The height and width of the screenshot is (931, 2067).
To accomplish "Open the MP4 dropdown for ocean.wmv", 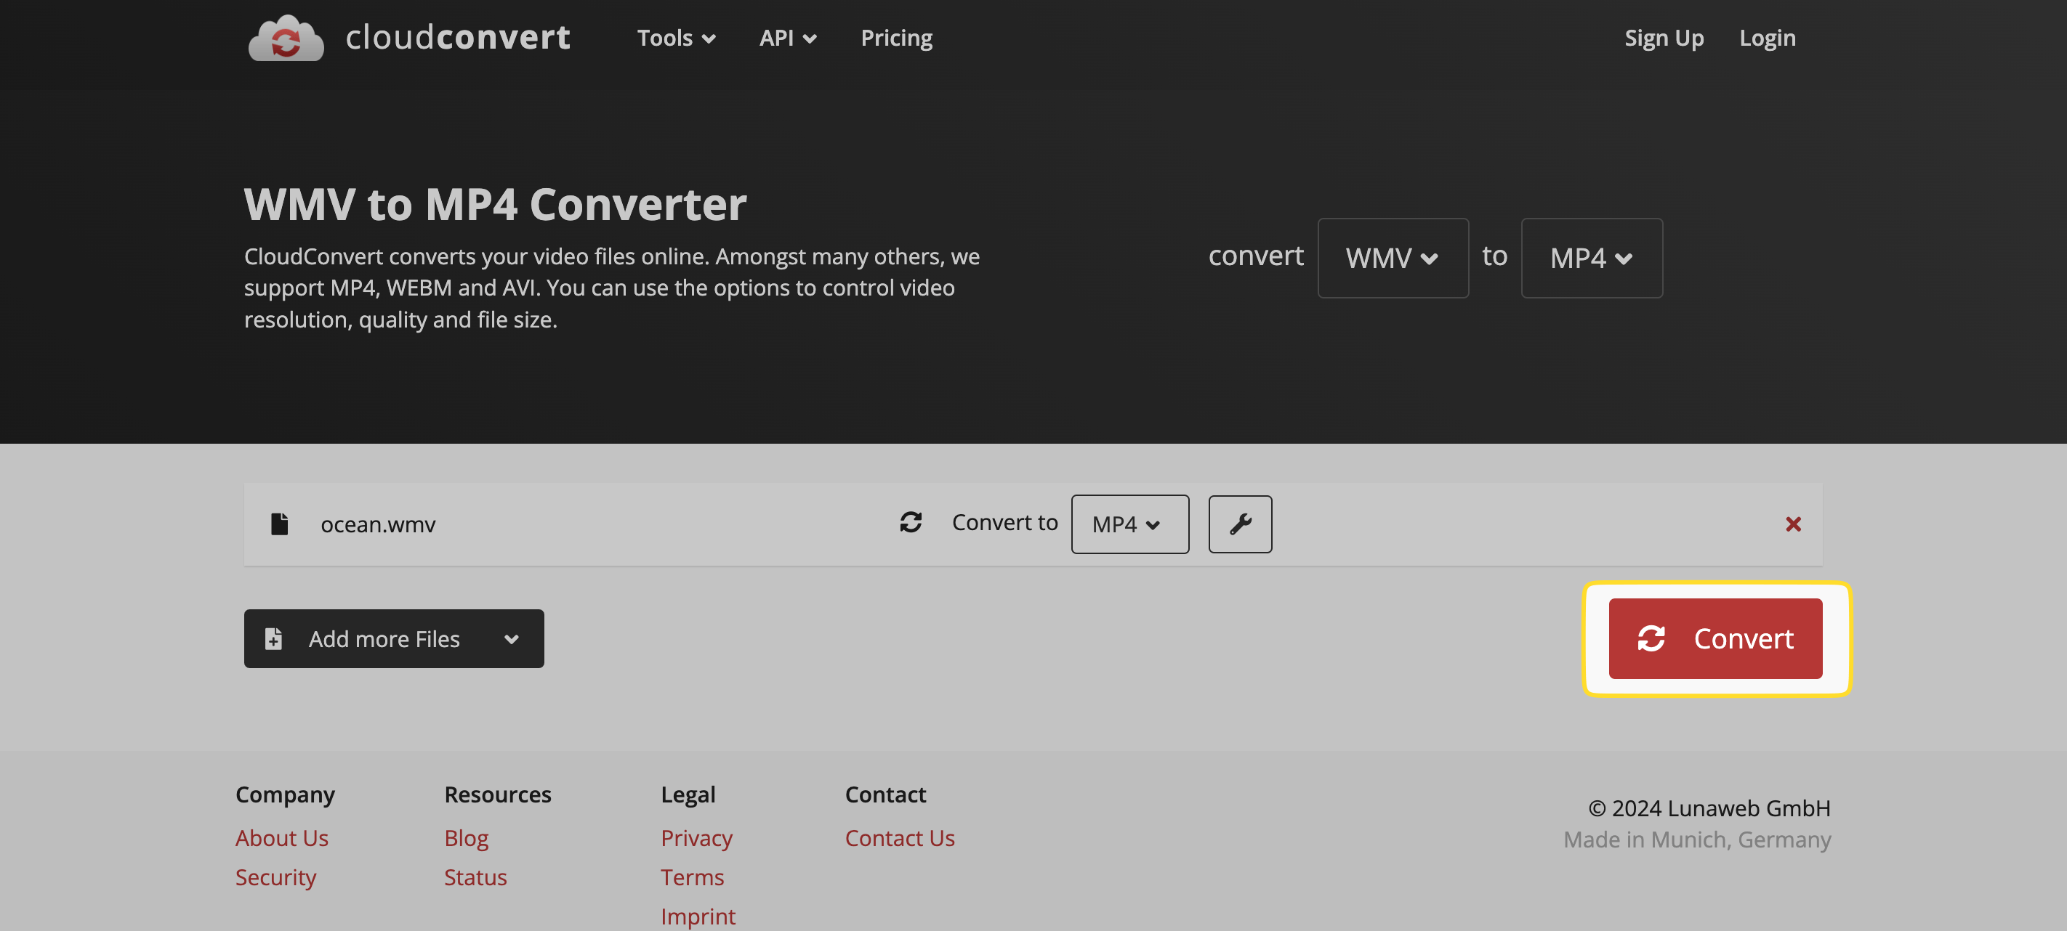I will pyautogui.click(x=1129, y=524).
